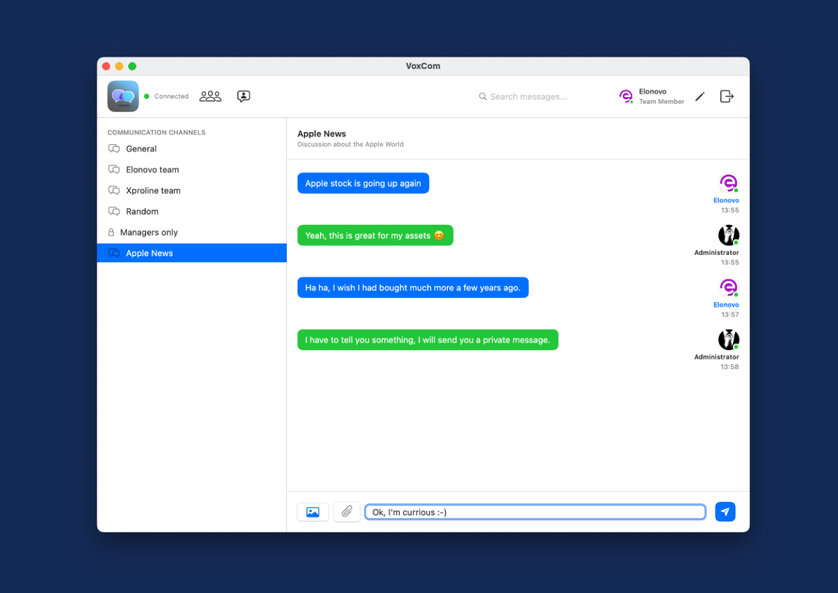Click the 'Apple stock is going up again' message
The width and height of the screenshot is (838, 593).
pos(363,184)
